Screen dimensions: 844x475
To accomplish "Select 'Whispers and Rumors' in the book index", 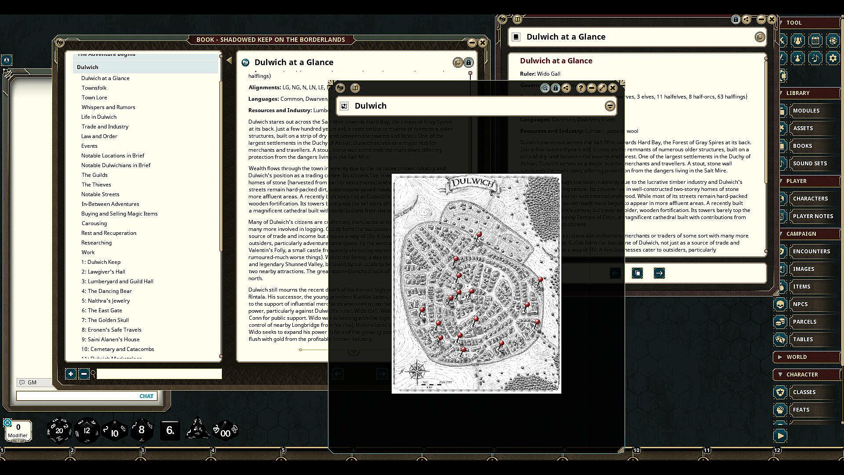I will [108, 107].
